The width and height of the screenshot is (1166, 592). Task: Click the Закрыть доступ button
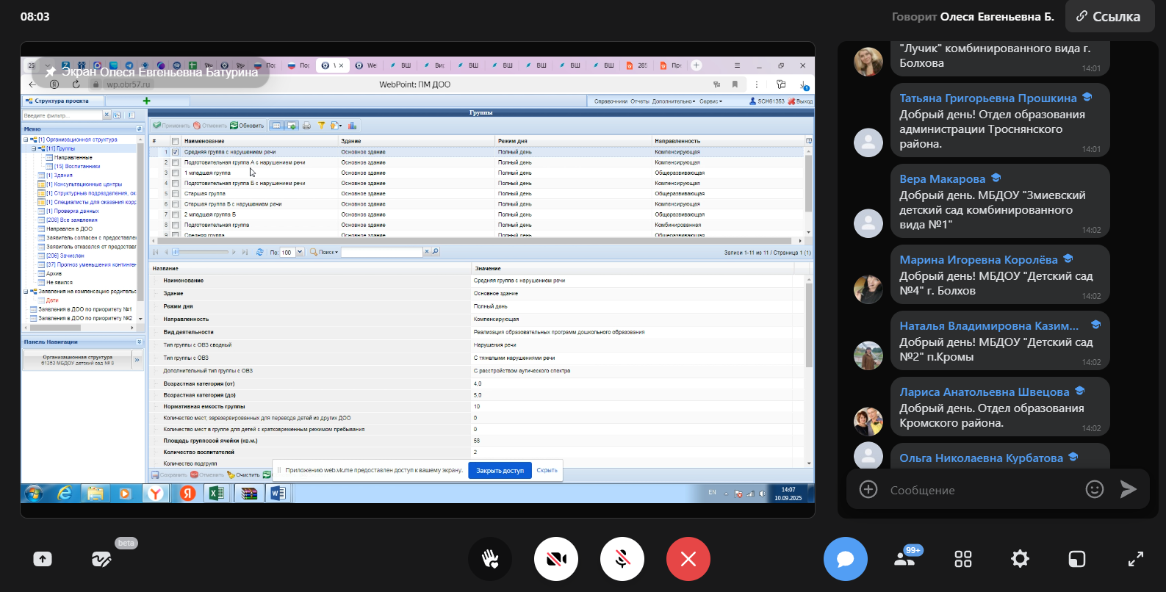500,471
